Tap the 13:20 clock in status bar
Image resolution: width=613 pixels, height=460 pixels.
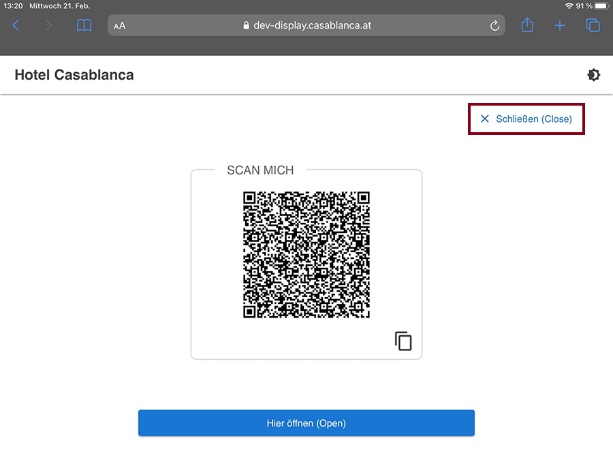(x=13, y=5)
